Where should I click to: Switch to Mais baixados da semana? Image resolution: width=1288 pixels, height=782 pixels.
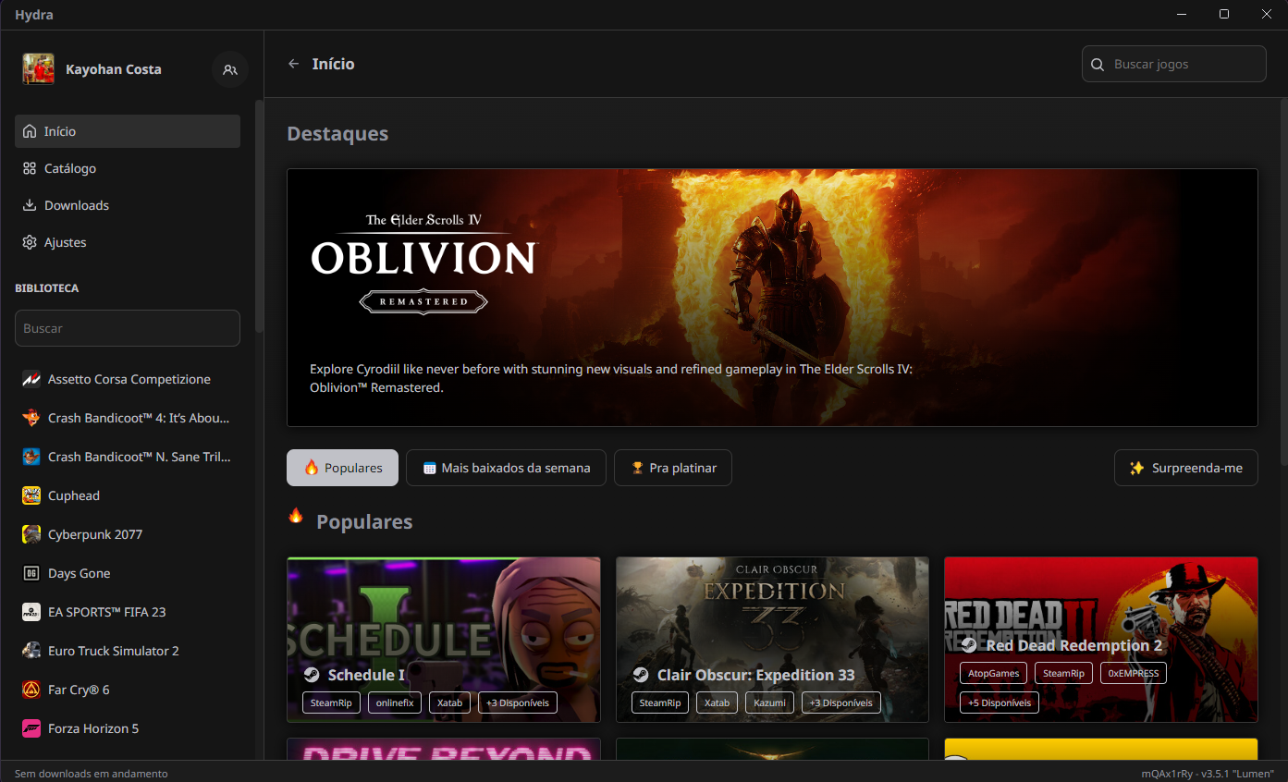pyautogui.click(x=506, y=468)
